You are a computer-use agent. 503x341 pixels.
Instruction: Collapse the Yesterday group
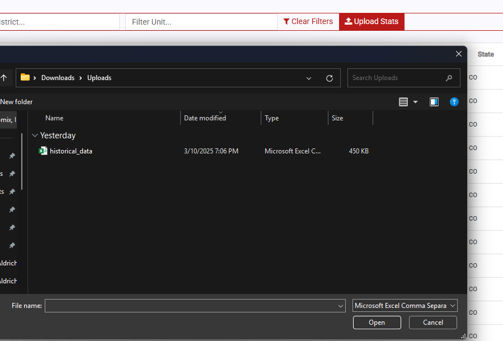(35, 135)
